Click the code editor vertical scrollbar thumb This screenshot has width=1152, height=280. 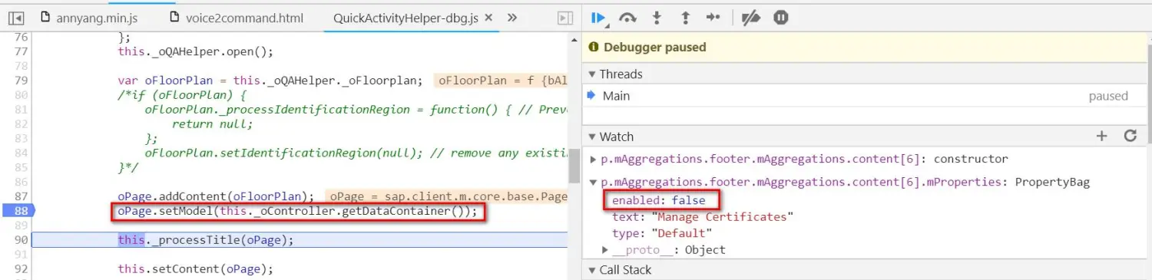click(574, 166)
